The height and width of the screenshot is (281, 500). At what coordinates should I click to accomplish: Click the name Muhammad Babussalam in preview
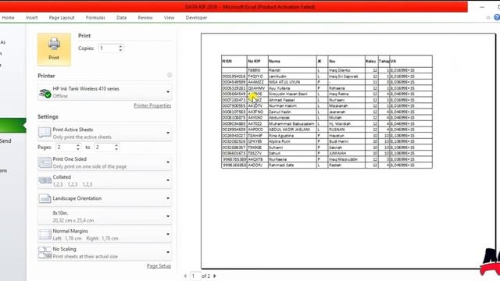[291, 123]
